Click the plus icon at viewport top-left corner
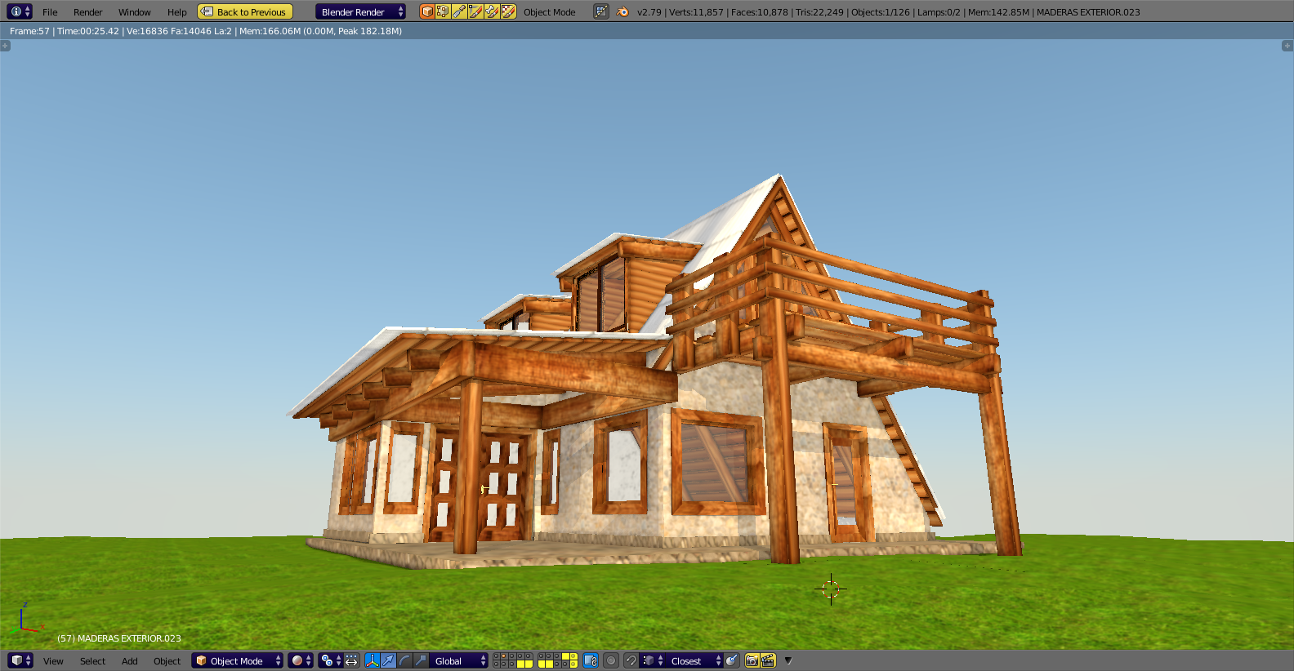This screenshot has width=1294, height=671. [x=5, y=46]
